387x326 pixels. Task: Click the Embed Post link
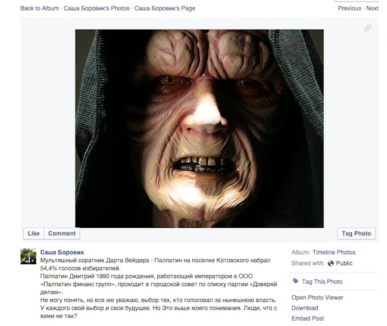tap(308, 318)
